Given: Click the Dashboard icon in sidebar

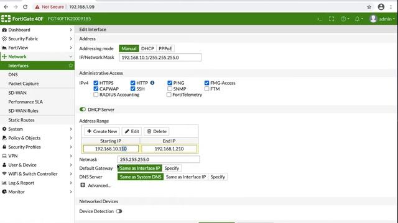Looking at the screenshot, I should point(4,30).
